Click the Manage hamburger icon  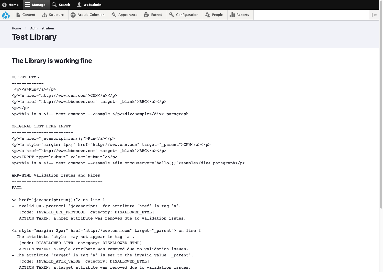pyautogui.click(x=28, y=5)
